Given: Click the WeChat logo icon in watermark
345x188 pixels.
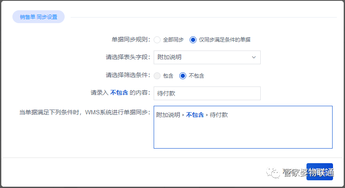Looking at the screenshot, I should (x=272, y=173).
